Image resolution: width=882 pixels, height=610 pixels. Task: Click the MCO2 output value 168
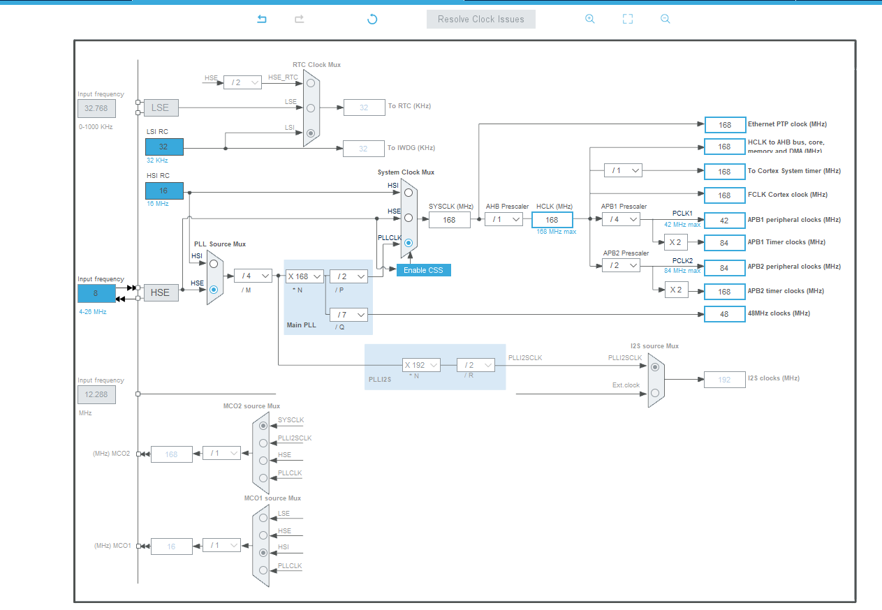pos(172,454)
